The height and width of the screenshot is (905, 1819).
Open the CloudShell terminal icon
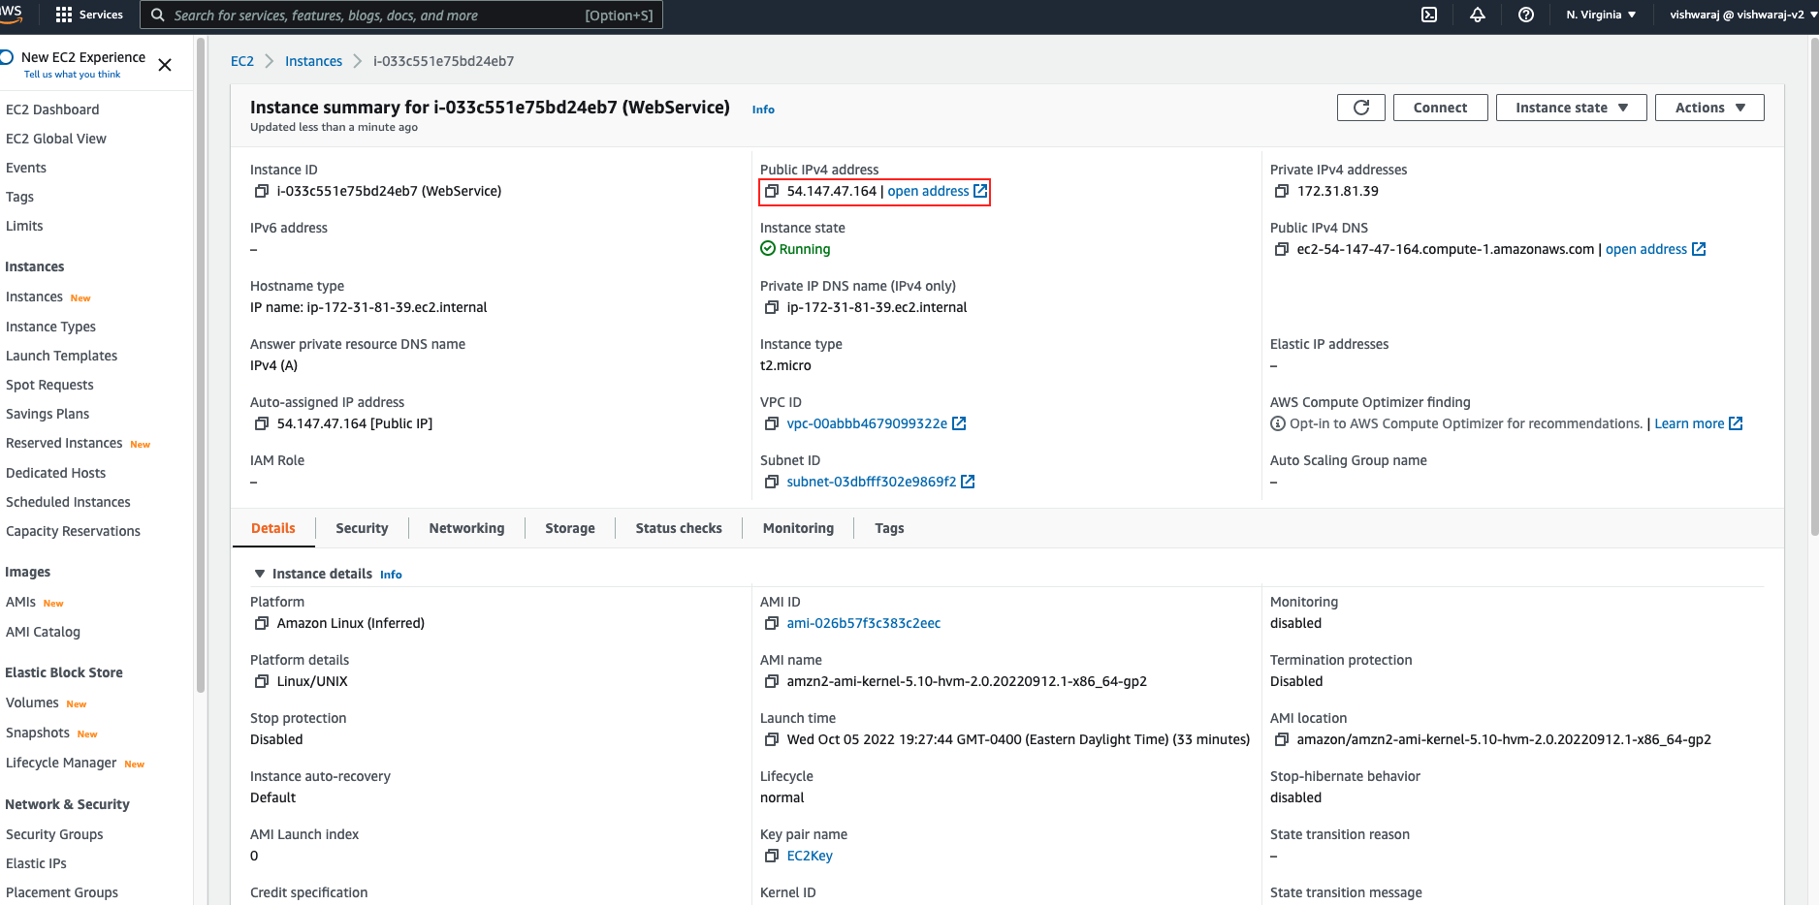[x=1428, y=15]
